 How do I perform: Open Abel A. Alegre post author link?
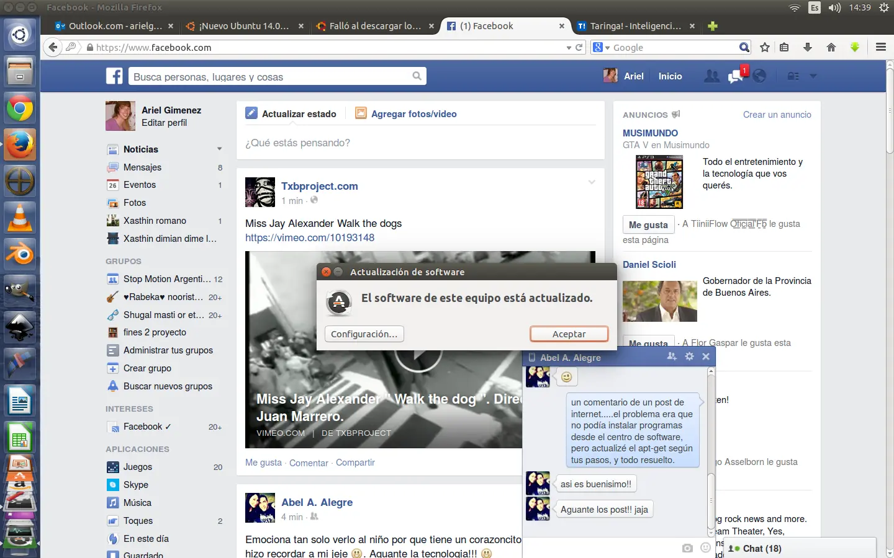317,502
